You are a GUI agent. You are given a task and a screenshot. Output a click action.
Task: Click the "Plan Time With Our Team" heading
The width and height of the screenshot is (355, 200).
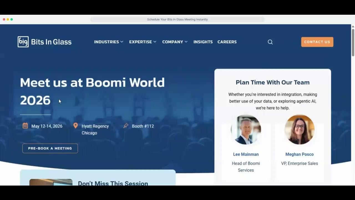pyautogui.click(x=273, y=82)
